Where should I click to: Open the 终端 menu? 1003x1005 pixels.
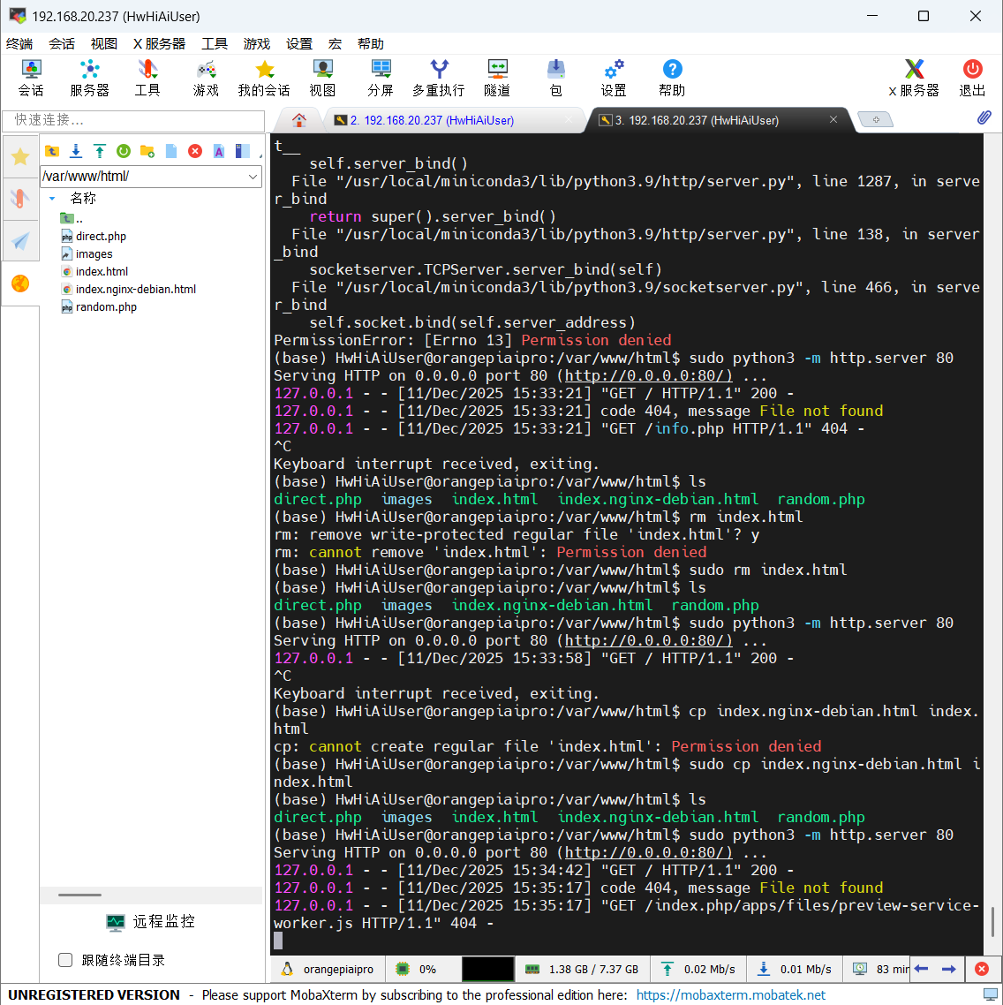(19, 43)
